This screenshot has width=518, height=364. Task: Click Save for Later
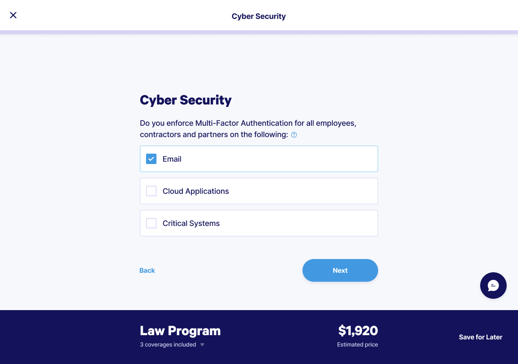tap(480, 337)
